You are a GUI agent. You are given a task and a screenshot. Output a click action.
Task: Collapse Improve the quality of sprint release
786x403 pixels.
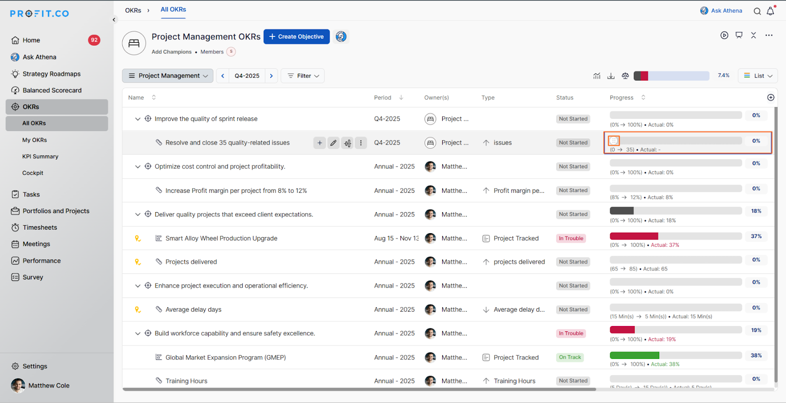coord(138,119)
